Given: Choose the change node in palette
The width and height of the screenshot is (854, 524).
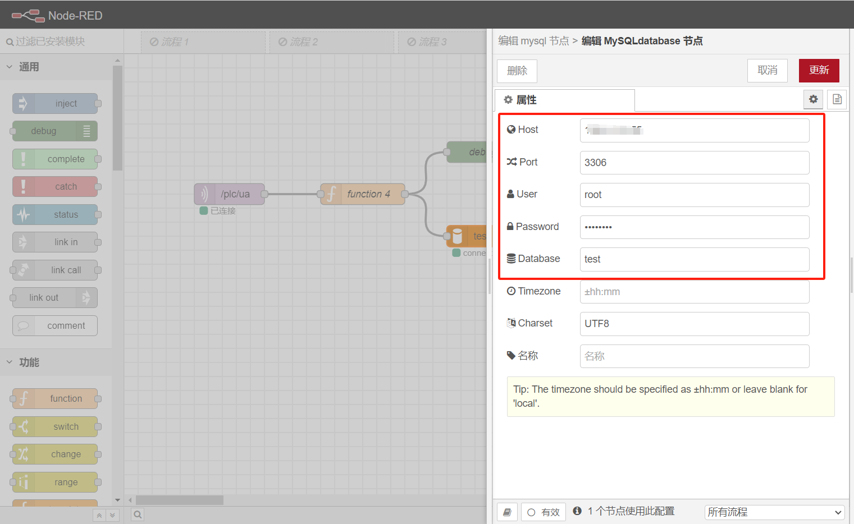Looking at the screenshot, I should pyautogui.click(x=55, y=454).
